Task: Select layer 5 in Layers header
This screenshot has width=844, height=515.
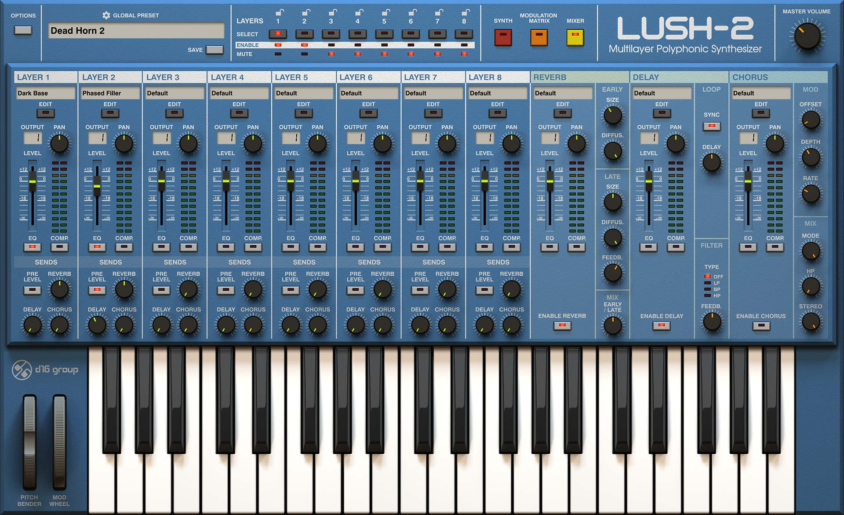Action: tap(384, 34)
